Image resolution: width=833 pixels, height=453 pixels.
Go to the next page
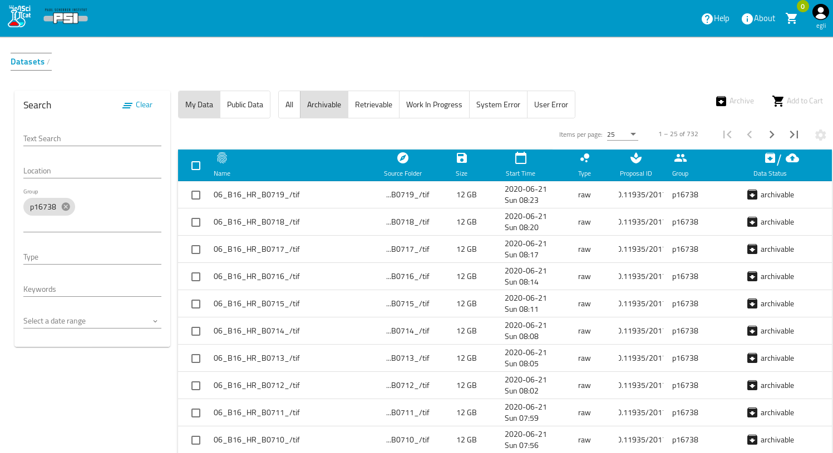(772, 135)
